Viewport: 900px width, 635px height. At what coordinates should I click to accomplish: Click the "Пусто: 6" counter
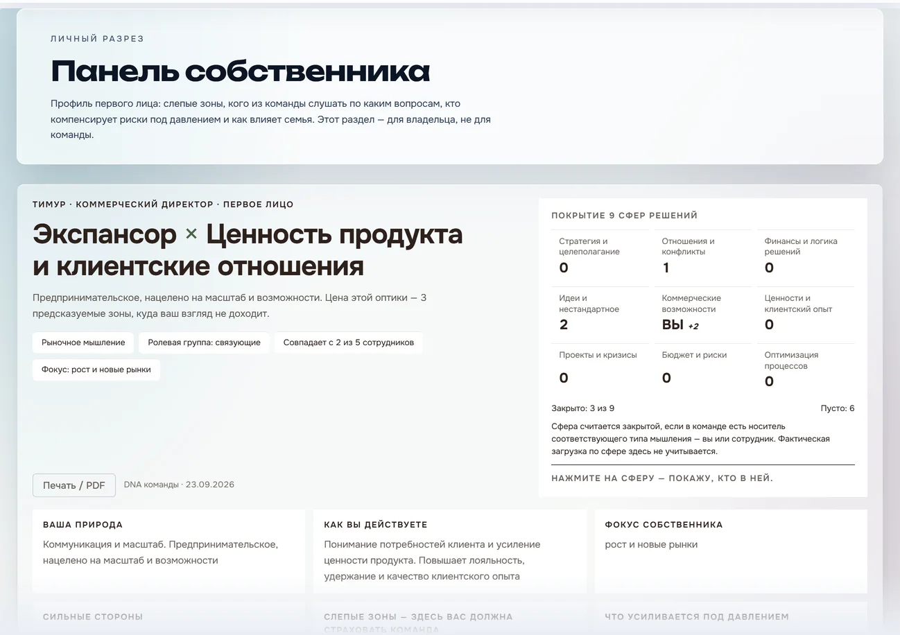click(x=838, y=408)
